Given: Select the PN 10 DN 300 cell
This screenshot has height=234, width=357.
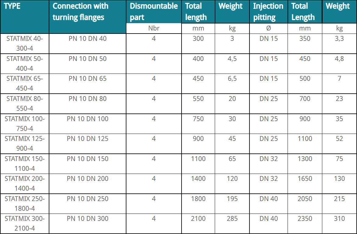Looking at the screenshot, I should pos(87,219).
